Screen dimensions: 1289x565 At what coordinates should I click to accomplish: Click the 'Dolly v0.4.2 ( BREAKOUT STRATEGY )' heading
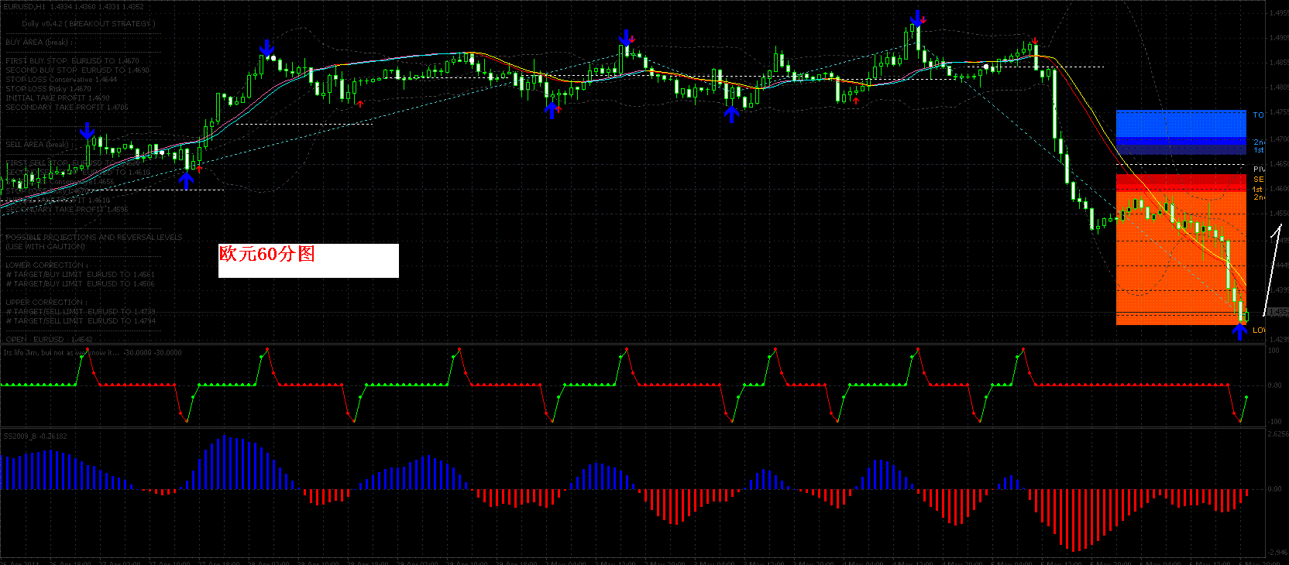point(88,24)
